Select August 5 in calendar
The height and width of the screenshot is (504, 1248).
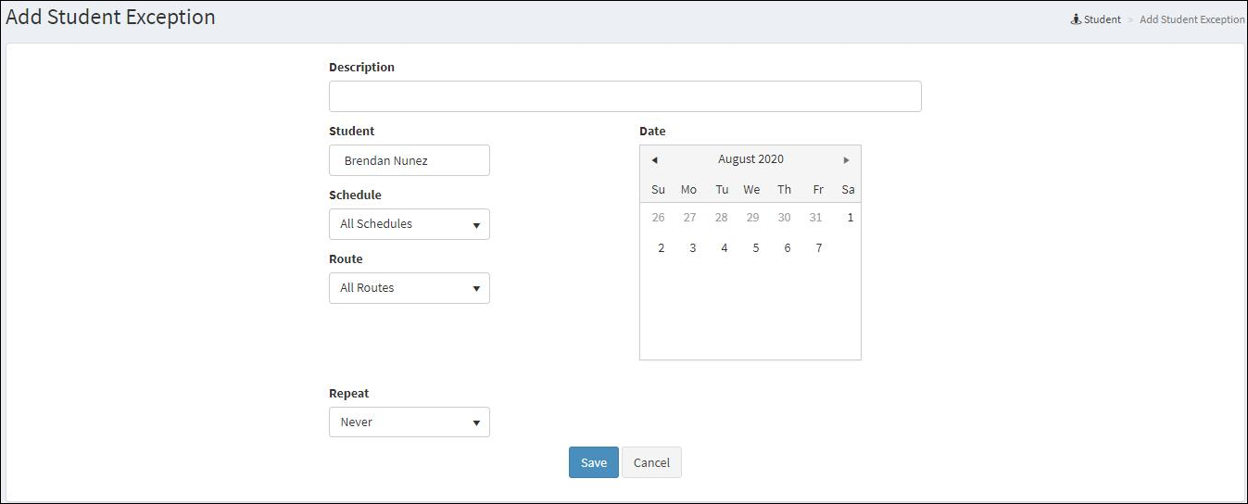coord(755,248)
